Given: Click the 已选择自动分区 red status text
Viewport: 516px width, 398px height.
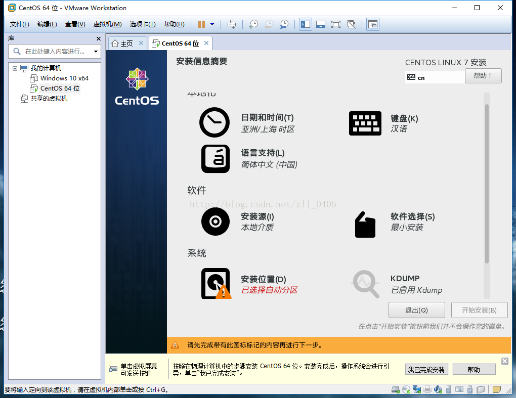Looking at the screenshot, I should (269, 290).
